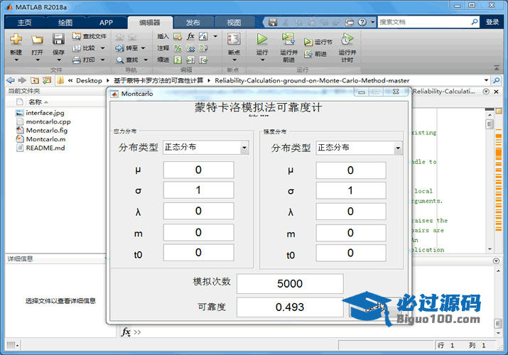Click the search icon in the documentation search box

click(x=475, y=22)
